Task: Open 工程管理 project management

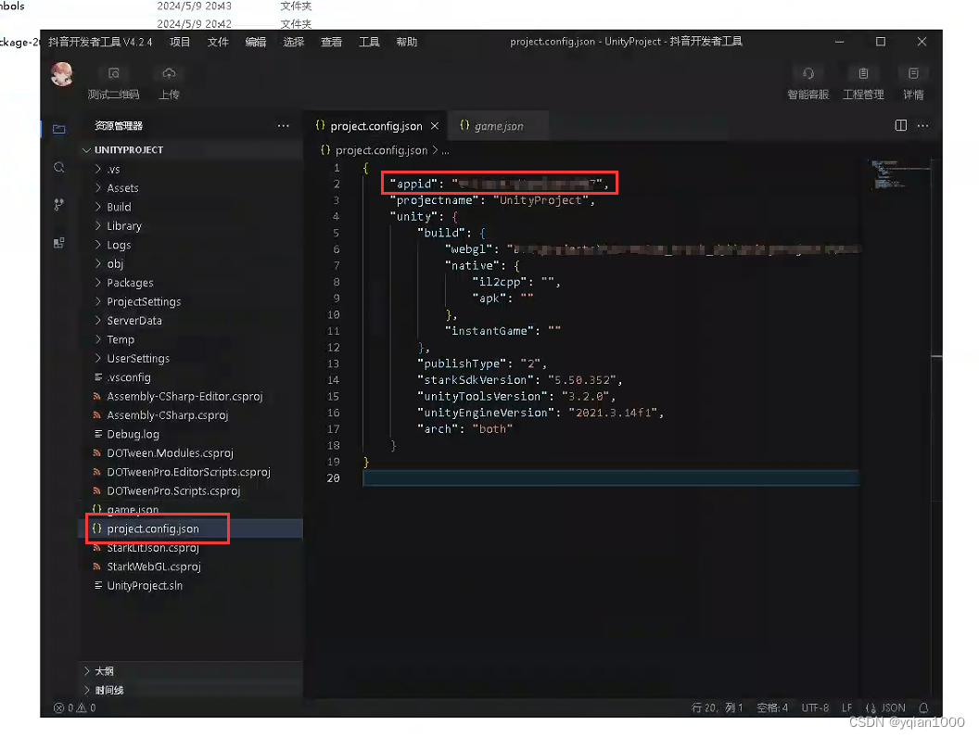Action: coord(863,83)
